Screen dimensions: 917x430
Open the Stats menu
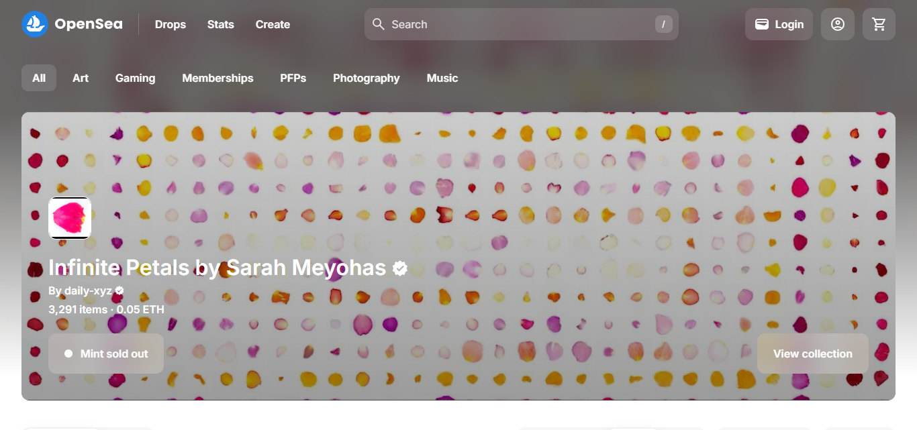[221, 24]
